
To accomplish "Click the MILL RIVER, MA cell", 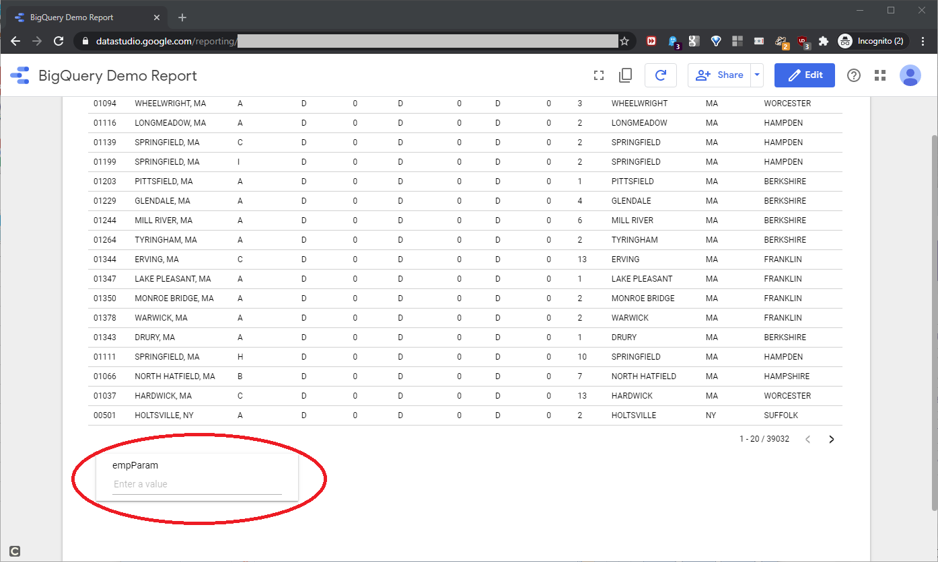I will point(164,220).
